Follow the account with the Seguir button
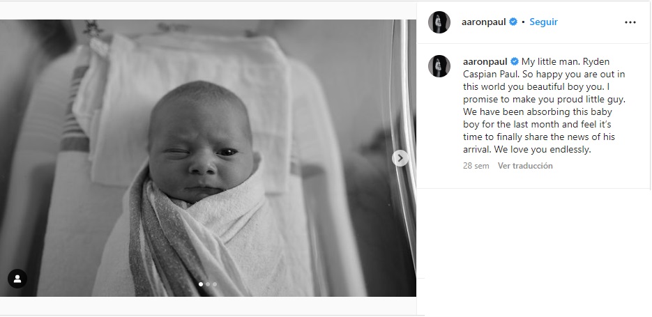This screenshot has height=317, width=652. (543, 22)
